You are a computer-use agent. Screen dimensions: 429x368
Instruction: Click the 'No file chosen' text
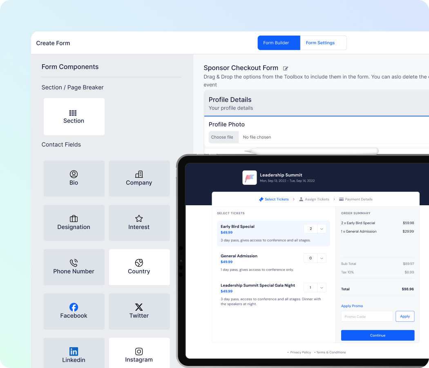tap(257, 137)
